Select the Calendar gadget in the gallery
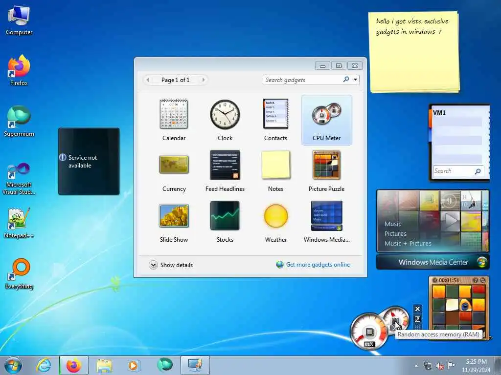The width and height of the screenshot is (501, 375). coord(174,120)
